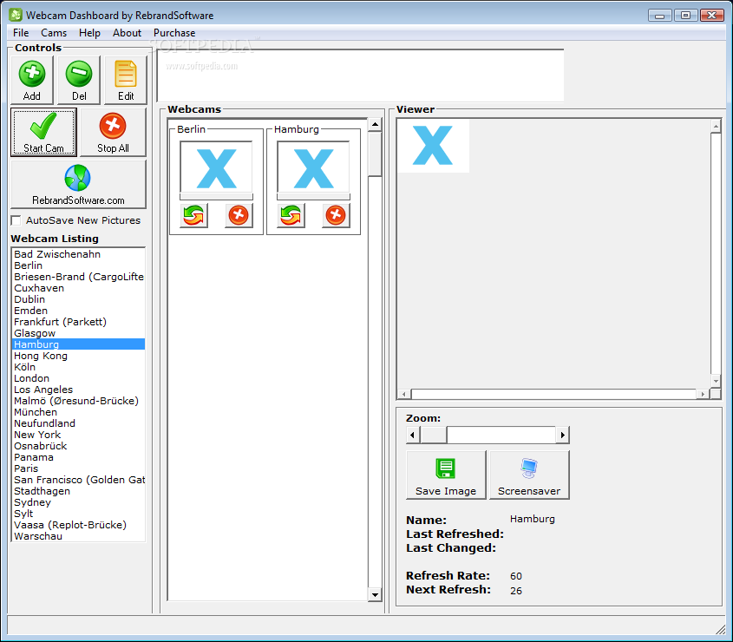Click the Start Cam button
Viewport: 733px width, 642px height.
pos(43,133)
